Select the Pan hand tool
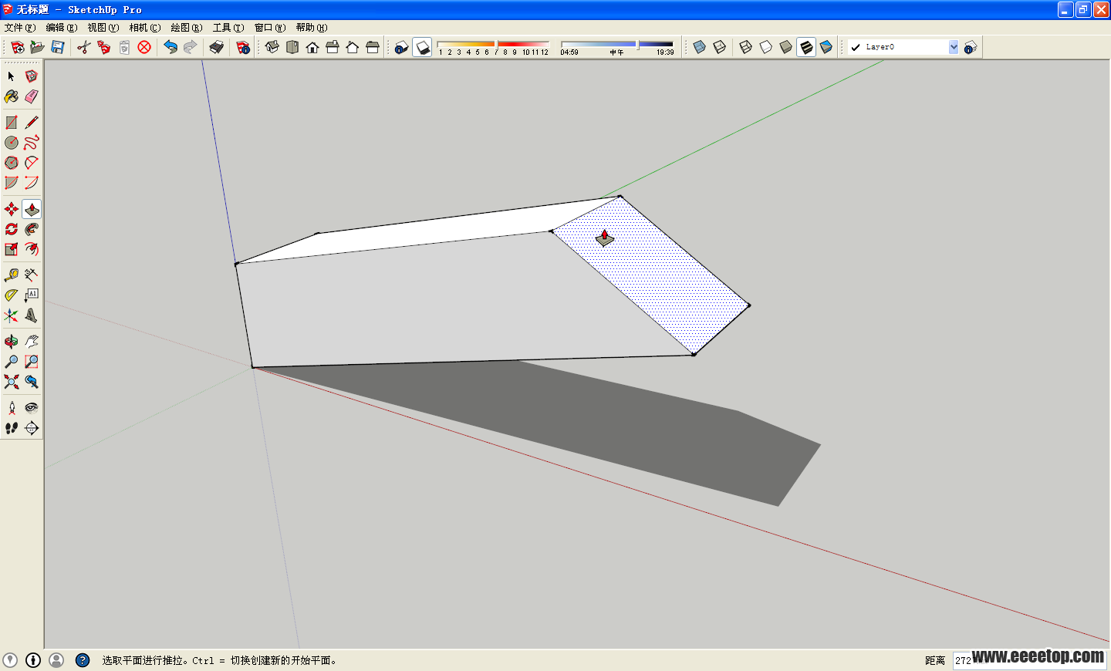 pos(32,342)
